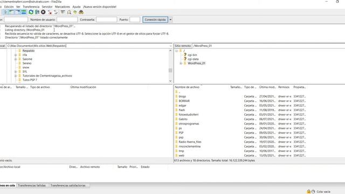Screen dimensions: 345x194
Task: Select the Respaldo folder in local tree
Action: (x=29, y=51)
